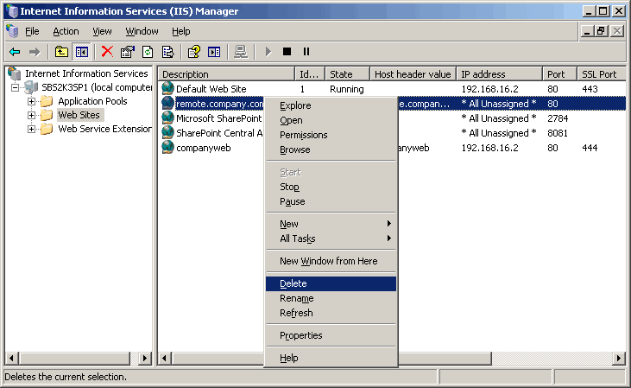Choose Open from the context menu
This screenshot has width=631, height=388.
coord(331,120)
